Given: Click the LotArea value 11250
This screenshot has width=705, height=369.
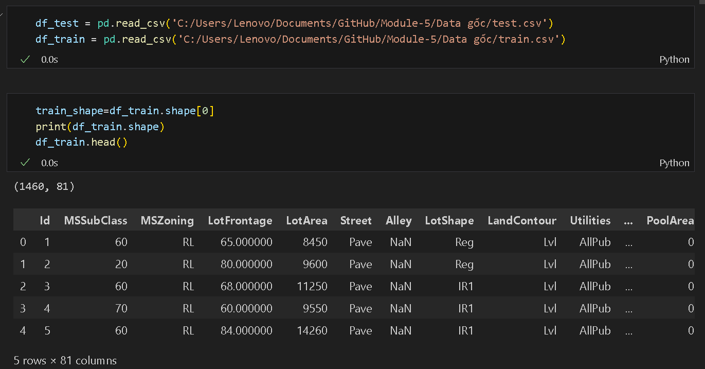Looking at the screenshot, I should [312, 286].
